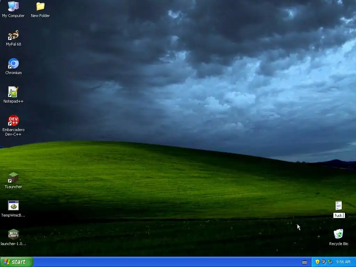
Task: Select the Notepad++ shortcut icon
Action: click(x=13, y=92)
